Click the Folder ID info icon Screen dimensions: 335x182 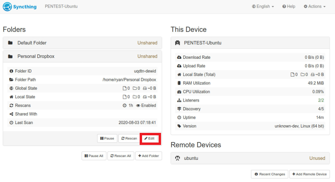click(x=11, y=71)
